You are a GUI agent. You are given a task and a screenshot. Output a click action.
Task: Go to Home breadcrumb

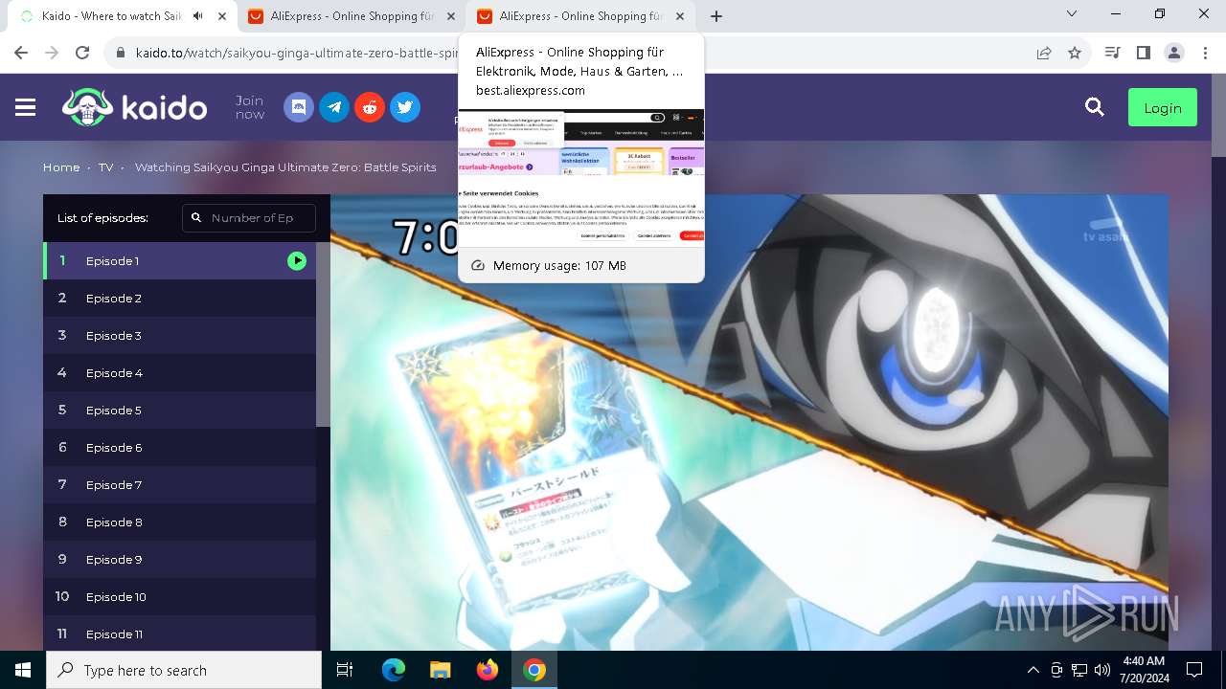[x=61, y=167]
